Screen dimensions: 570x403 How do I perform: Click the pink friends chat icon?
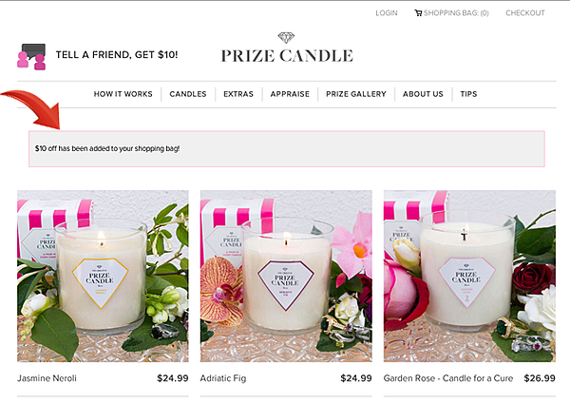(31, 57)
